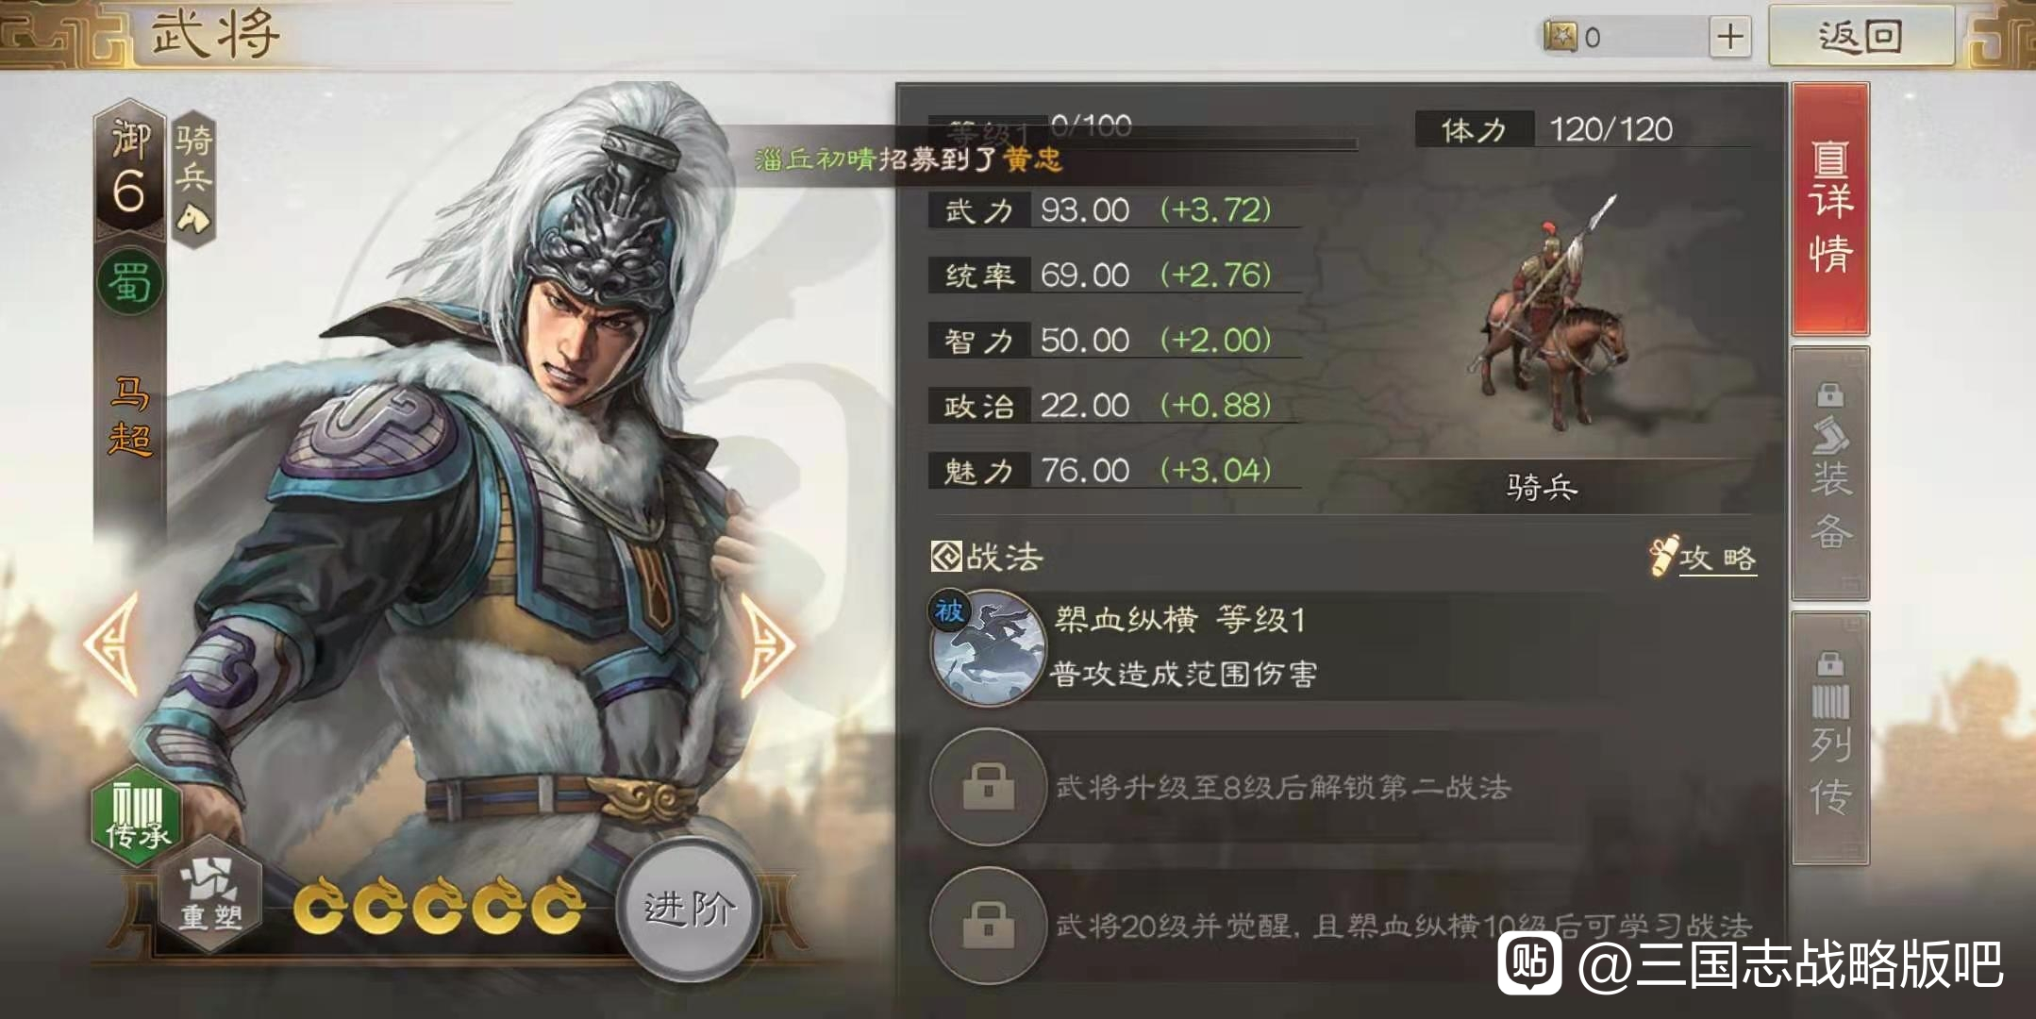The image size is (2036, 1019).
Task: Switch to the 详情 details tab
Action: [x=1829, y=209]
